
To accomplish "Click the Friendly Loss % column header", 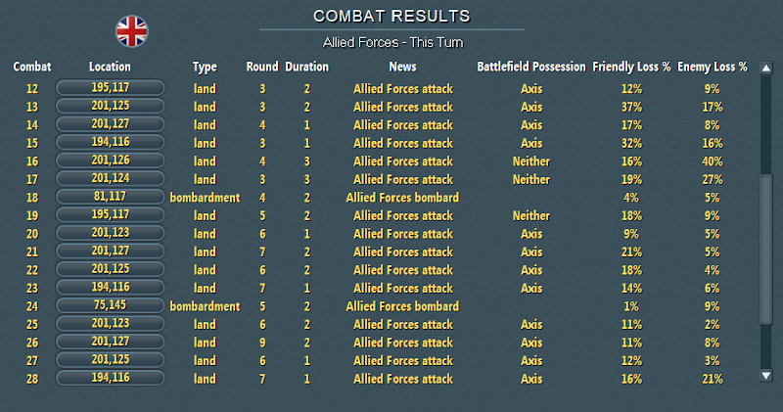I will click(631, 67).
